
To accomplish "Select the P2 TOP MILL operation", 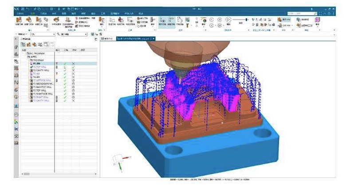I will tap(40, 67).
